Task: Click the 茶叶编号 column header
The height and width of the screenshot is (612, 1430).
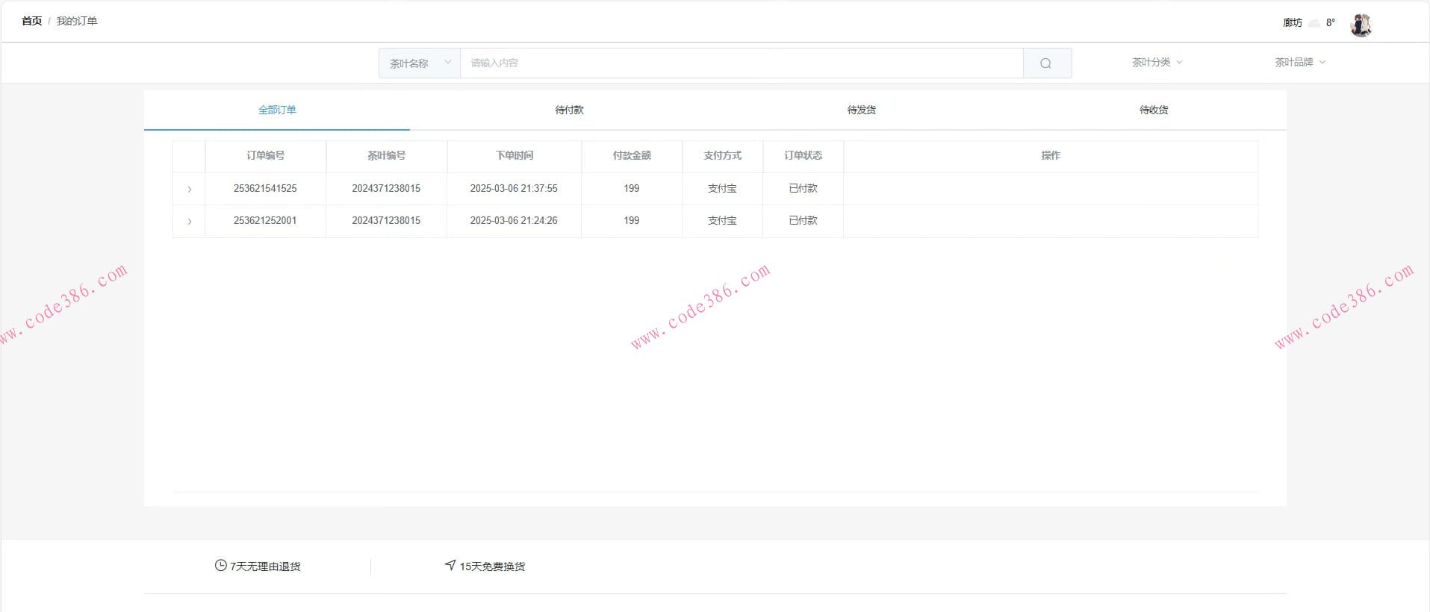Action: tap(386, 155)
